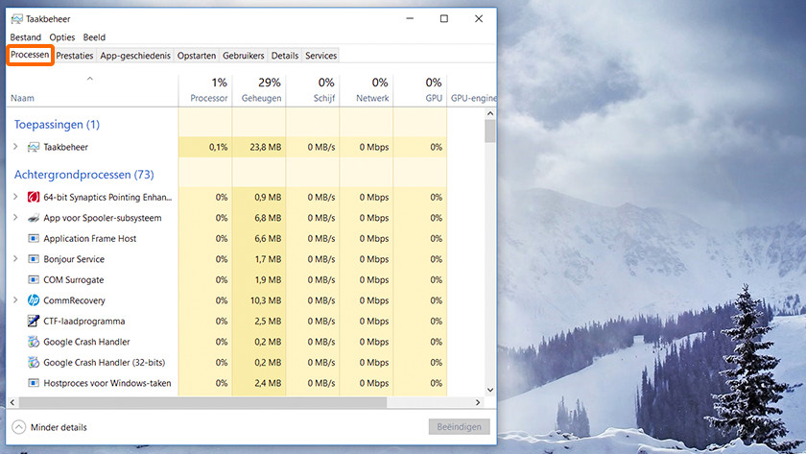Switch to the Prestaties tab

74,56
